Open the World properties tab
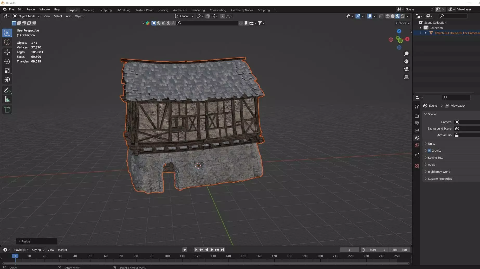480x269 pixels. click(x=417, y=145)
